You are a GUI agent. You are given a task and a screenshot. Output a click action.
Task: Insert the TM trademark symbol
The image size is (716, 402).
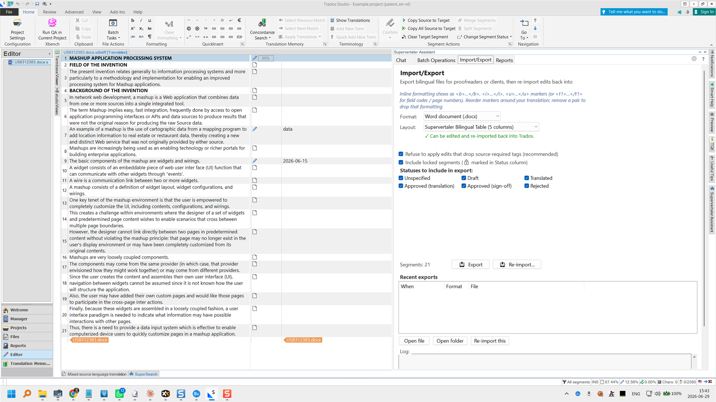pos(206,29)
